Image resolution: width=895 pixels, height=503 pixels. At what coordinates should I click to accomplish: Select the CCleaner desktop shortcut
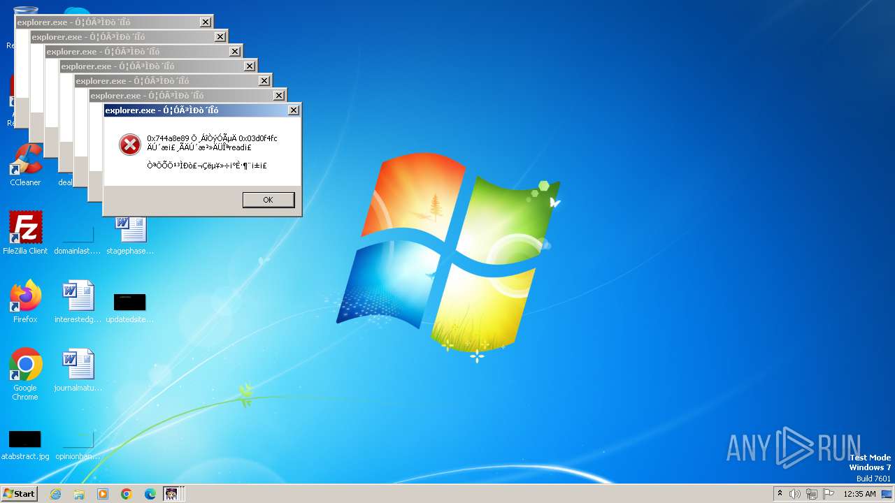[25, 165]
